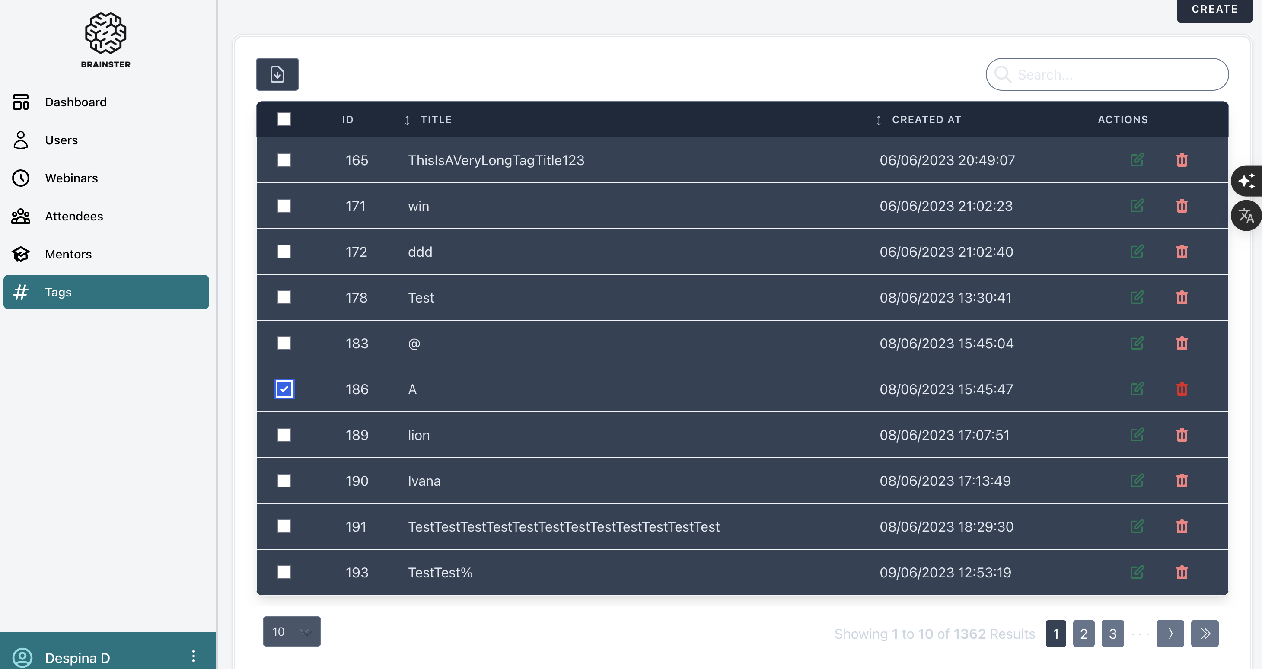The height and width of the screenshot is (669, 1262).
Task: Delete the selected tag A
Action: [x=1182, y=389]
